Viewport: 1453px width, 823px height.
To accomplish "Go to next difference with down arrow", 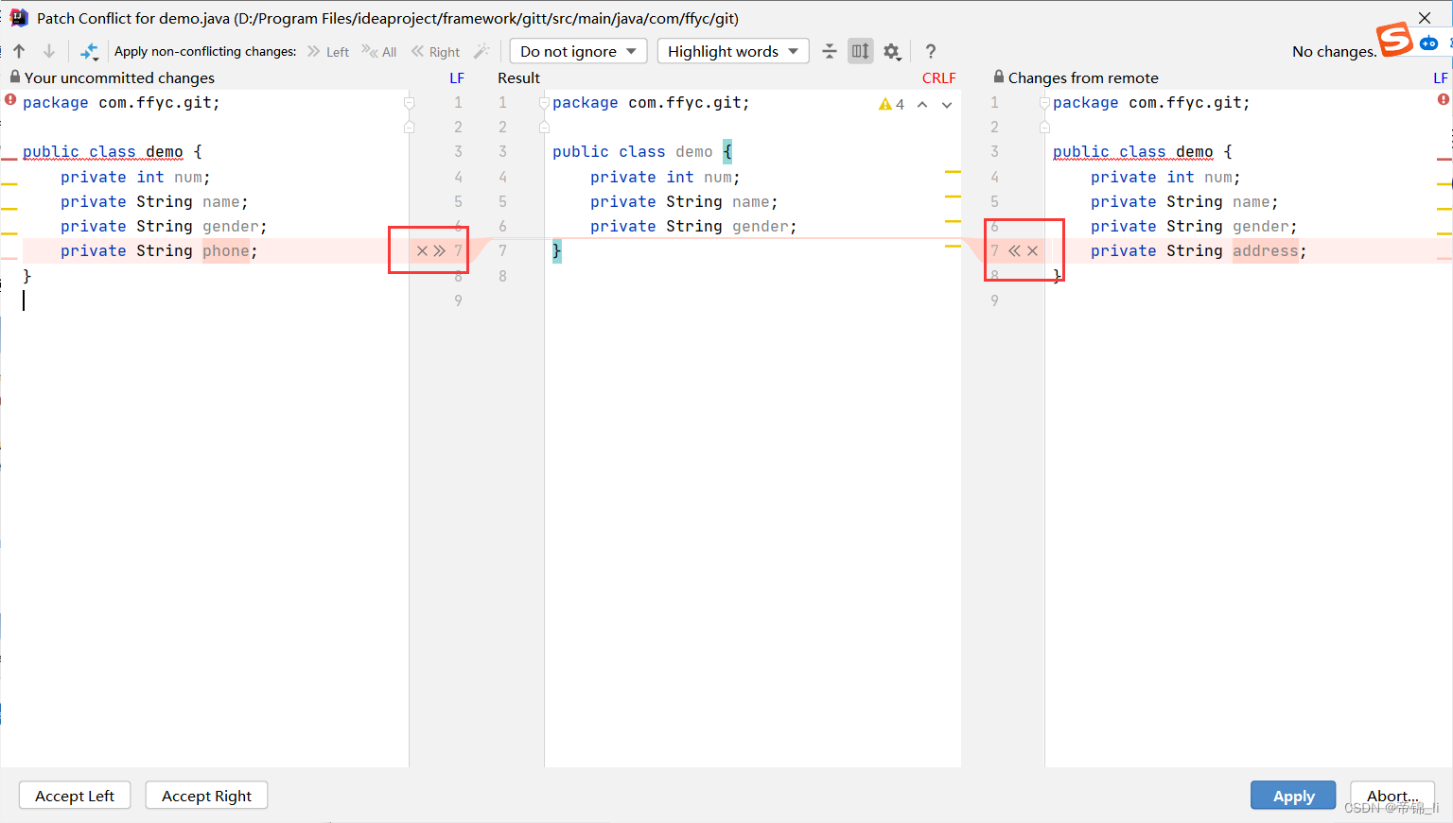I will 49,51.
